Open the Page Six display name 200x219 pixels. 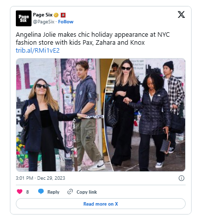tap(43, 15)
